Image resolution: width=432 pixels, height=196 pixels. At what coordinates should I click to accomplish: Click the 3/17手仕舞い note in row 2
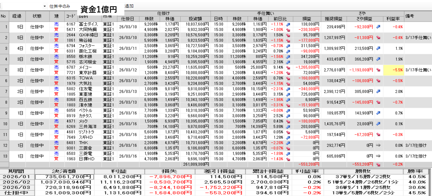(x=418, y=38)
